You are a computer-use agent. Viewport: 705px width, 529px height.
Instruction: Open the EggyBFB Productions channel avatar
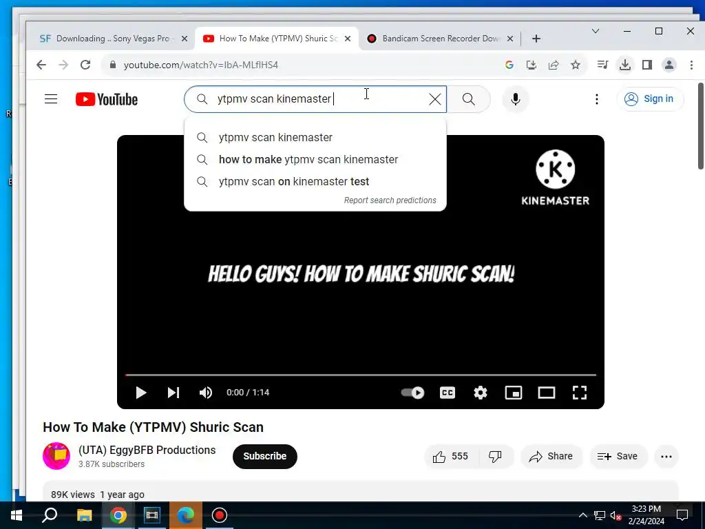coord(56,456)
